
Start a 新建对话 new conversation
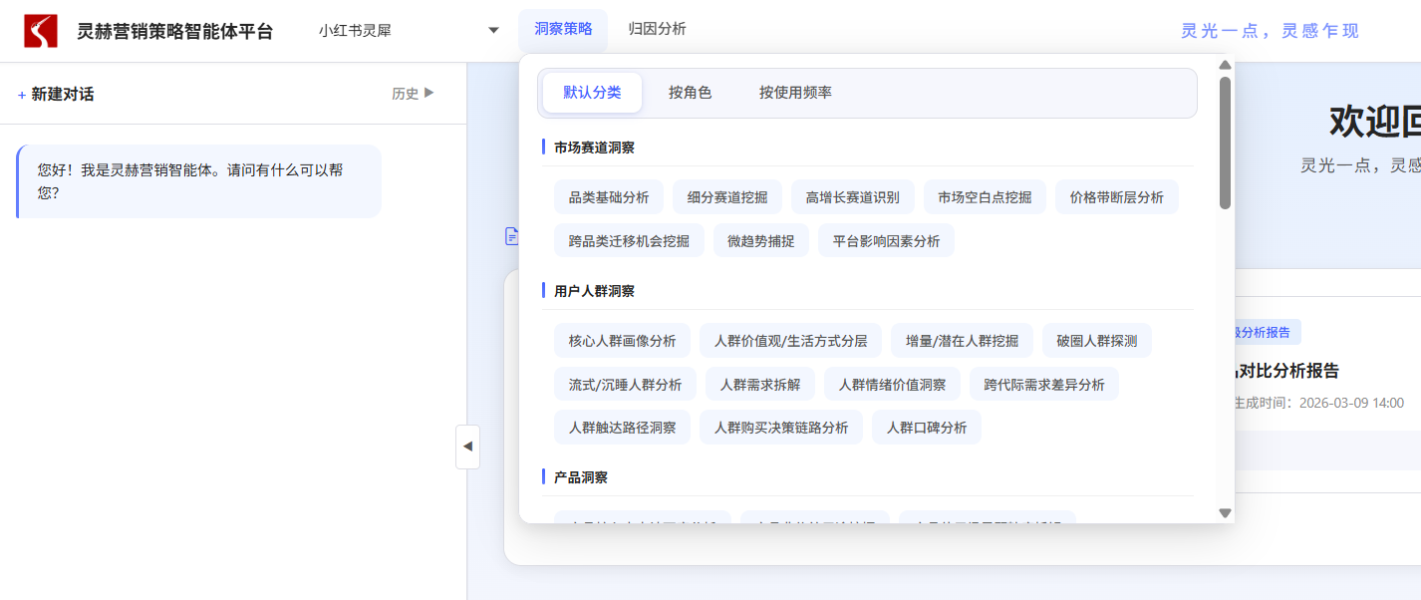click(x=58, y=93)
